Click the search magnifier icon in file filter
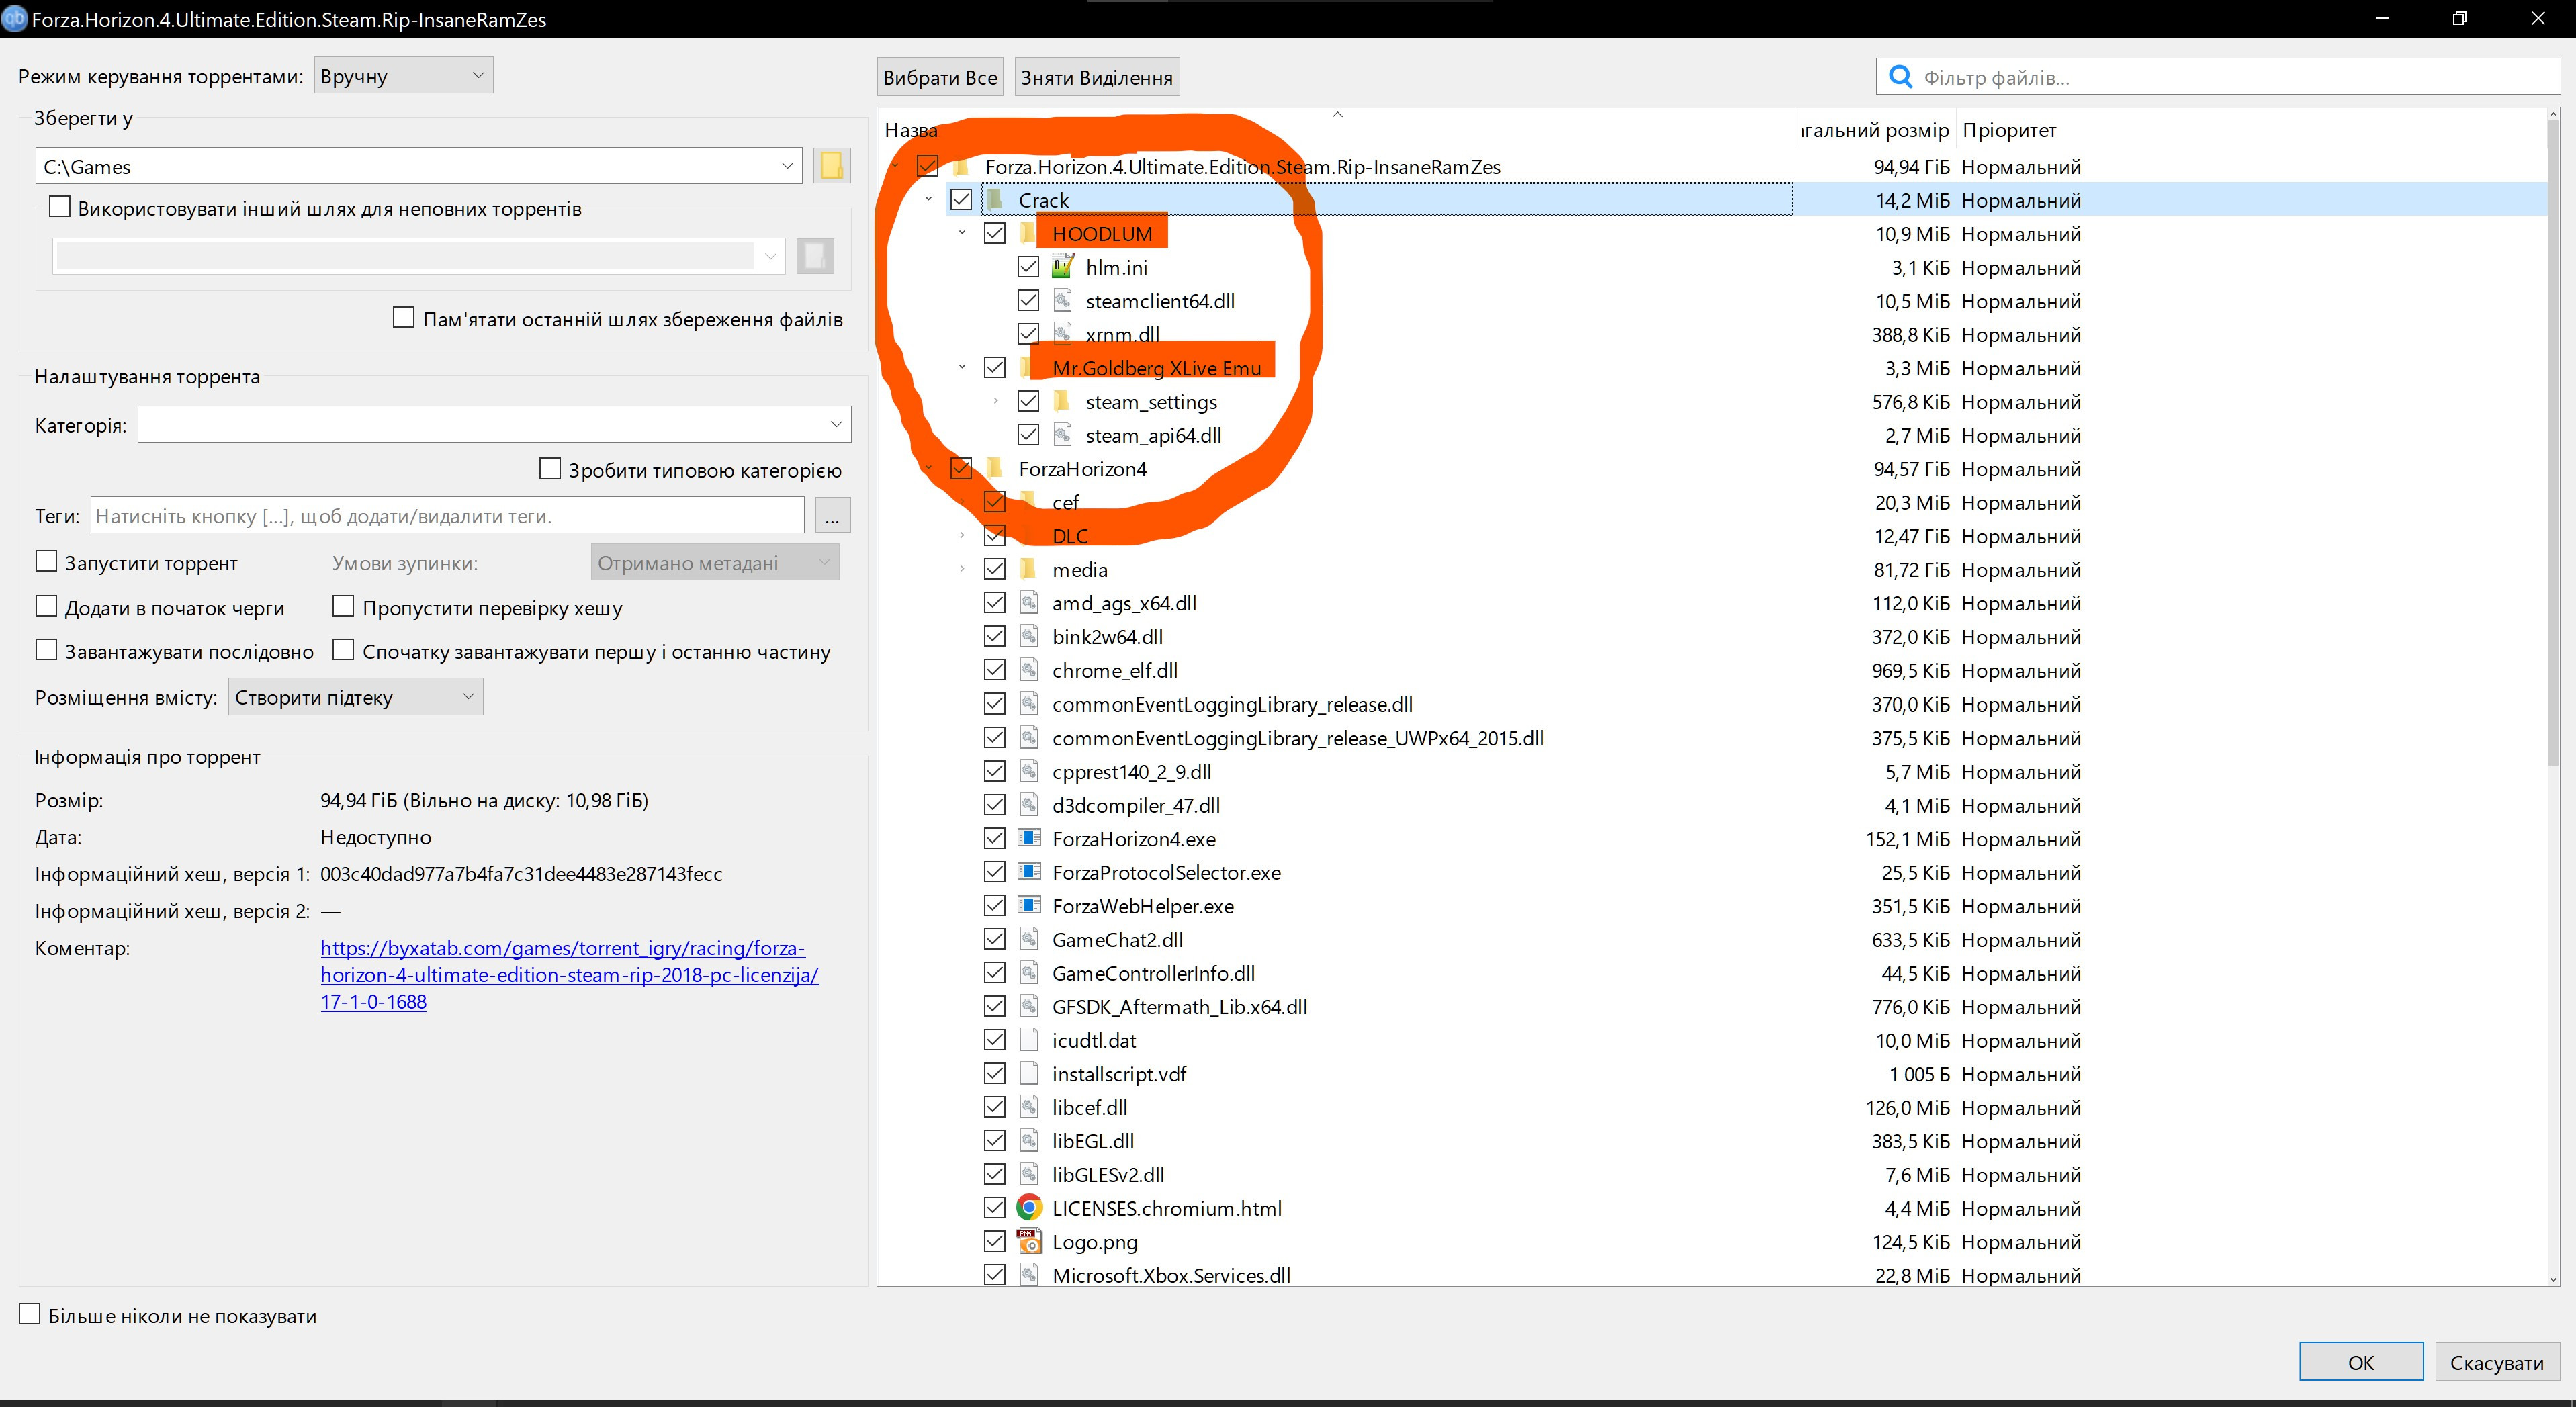Viewport: 2576px width, 1407px height. (1900, 77)
